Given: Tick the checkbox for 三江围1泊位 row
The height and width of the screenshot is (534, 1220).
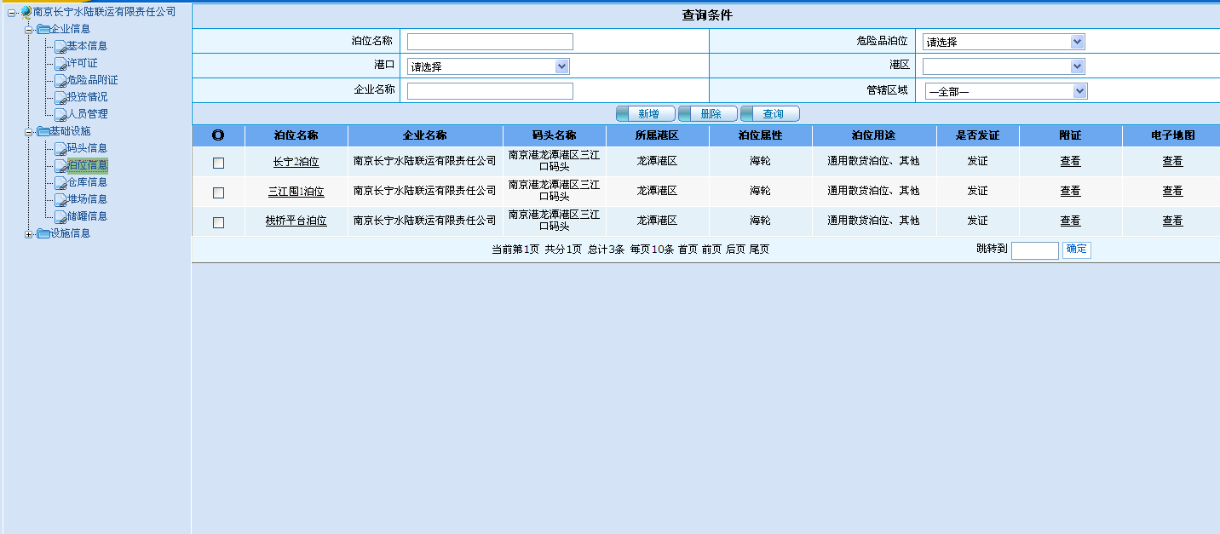Looking at the screenshot, I should 218,192.
